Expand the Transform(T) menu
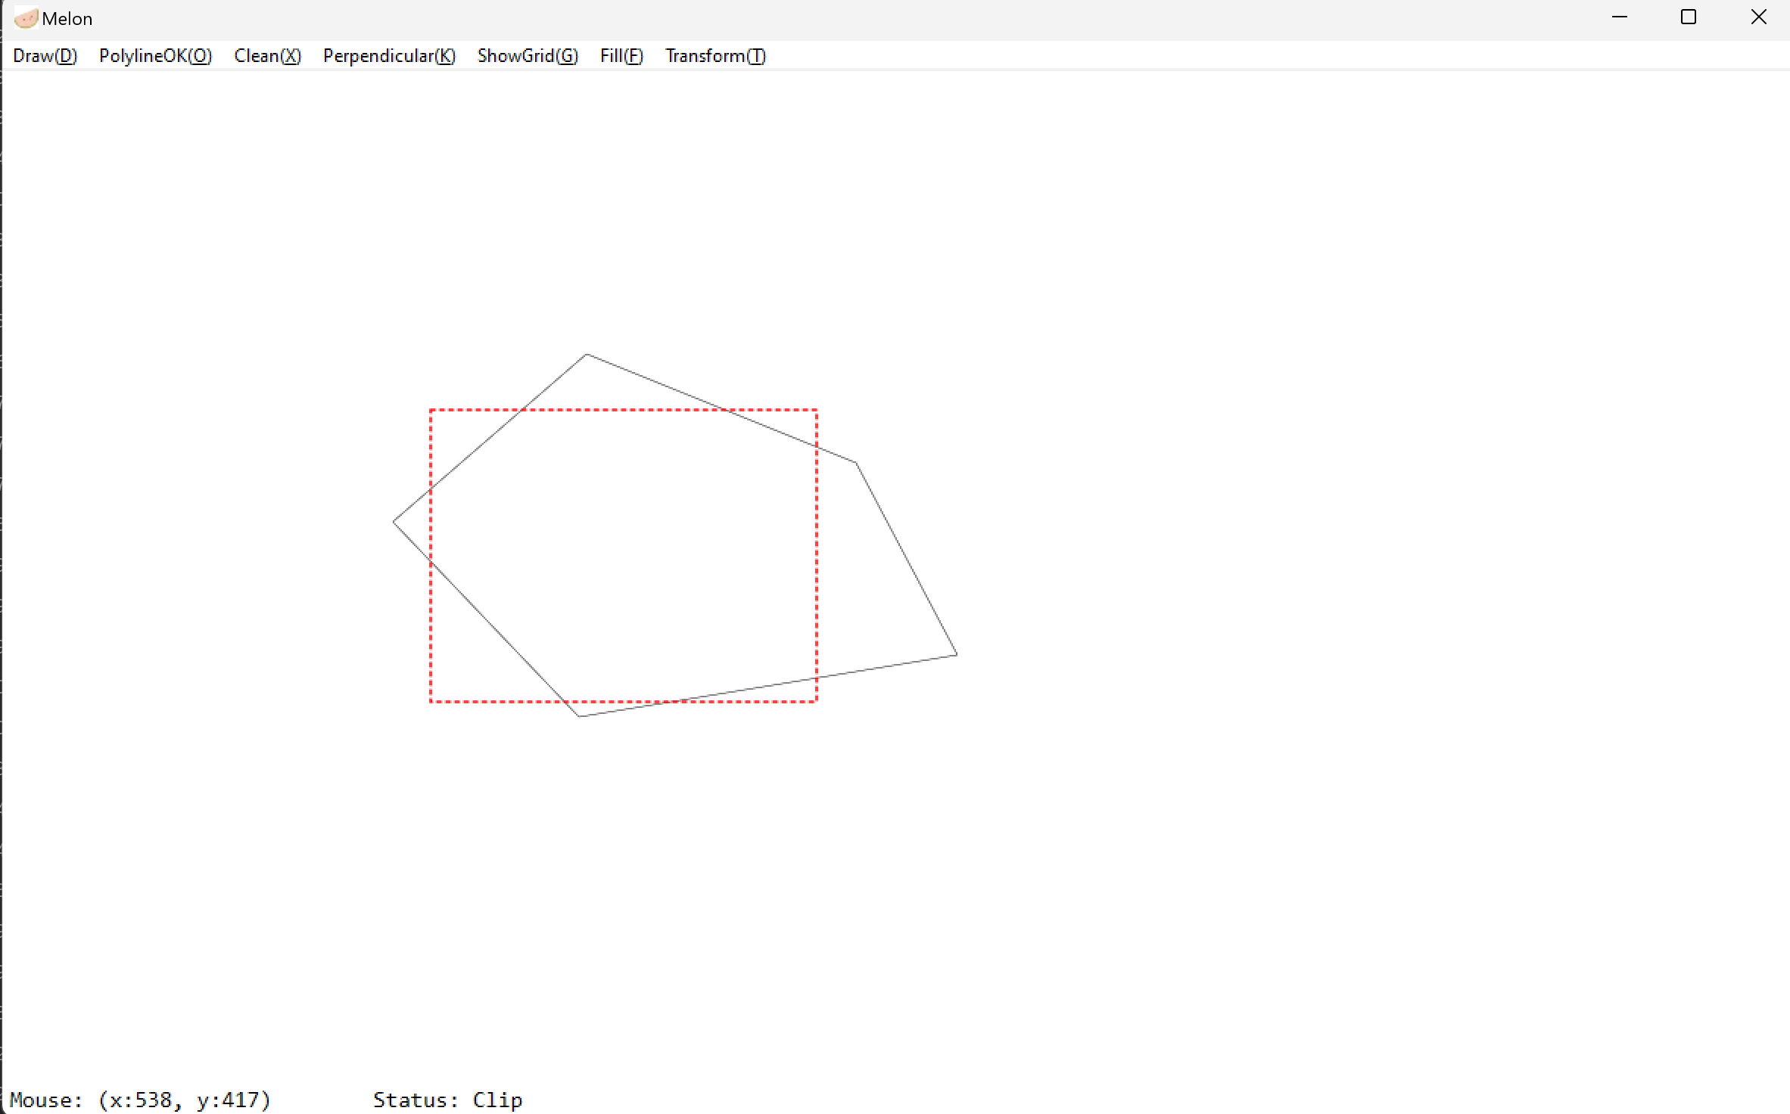Image resolution: width=1790 pixels, height=1114 pixels. (x=715, y=56)
